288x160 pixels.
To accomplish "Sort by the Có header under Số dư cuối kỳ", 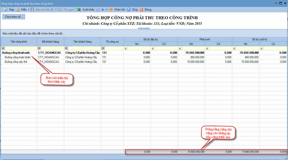I will [x=273, y=44].
